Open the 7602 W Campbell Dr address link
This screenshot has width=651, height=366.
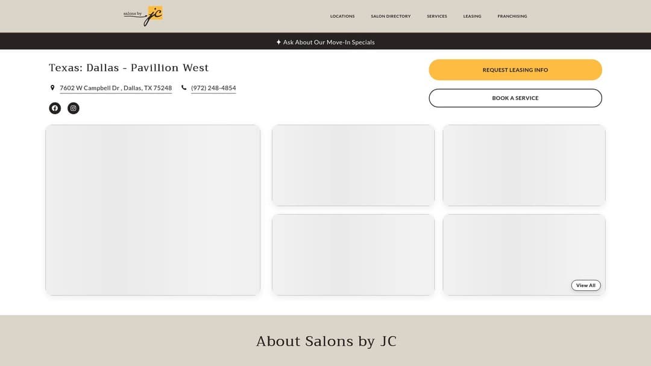(115, 87)
